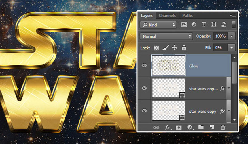This screenshot has width=248, height=144.
Task: Add a layer style via fx button
Action: 168,127
